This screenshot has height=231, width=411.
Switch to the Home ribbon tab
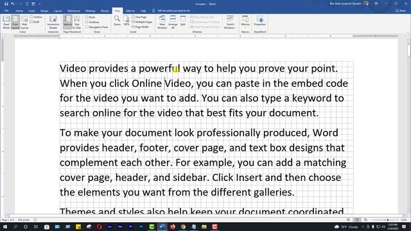coord(19,11)
